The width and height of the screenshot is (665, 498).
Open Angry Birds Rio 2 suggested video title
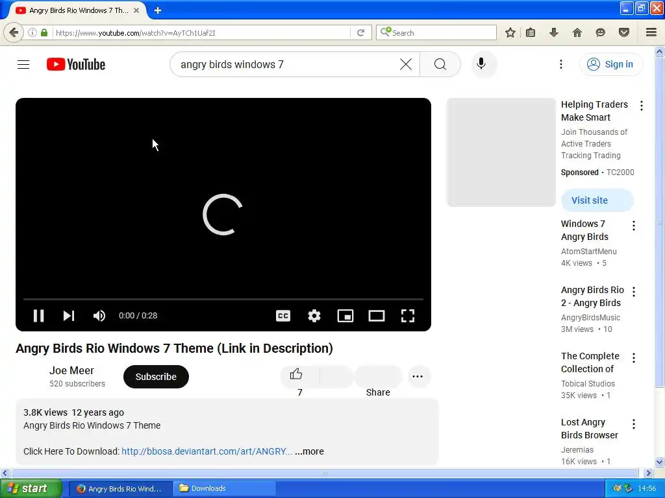tap(592, 296)
